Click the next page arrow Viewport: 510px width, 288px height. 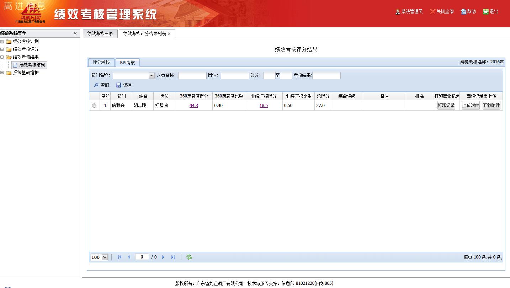pyautogui.click(x=163, y=257)
